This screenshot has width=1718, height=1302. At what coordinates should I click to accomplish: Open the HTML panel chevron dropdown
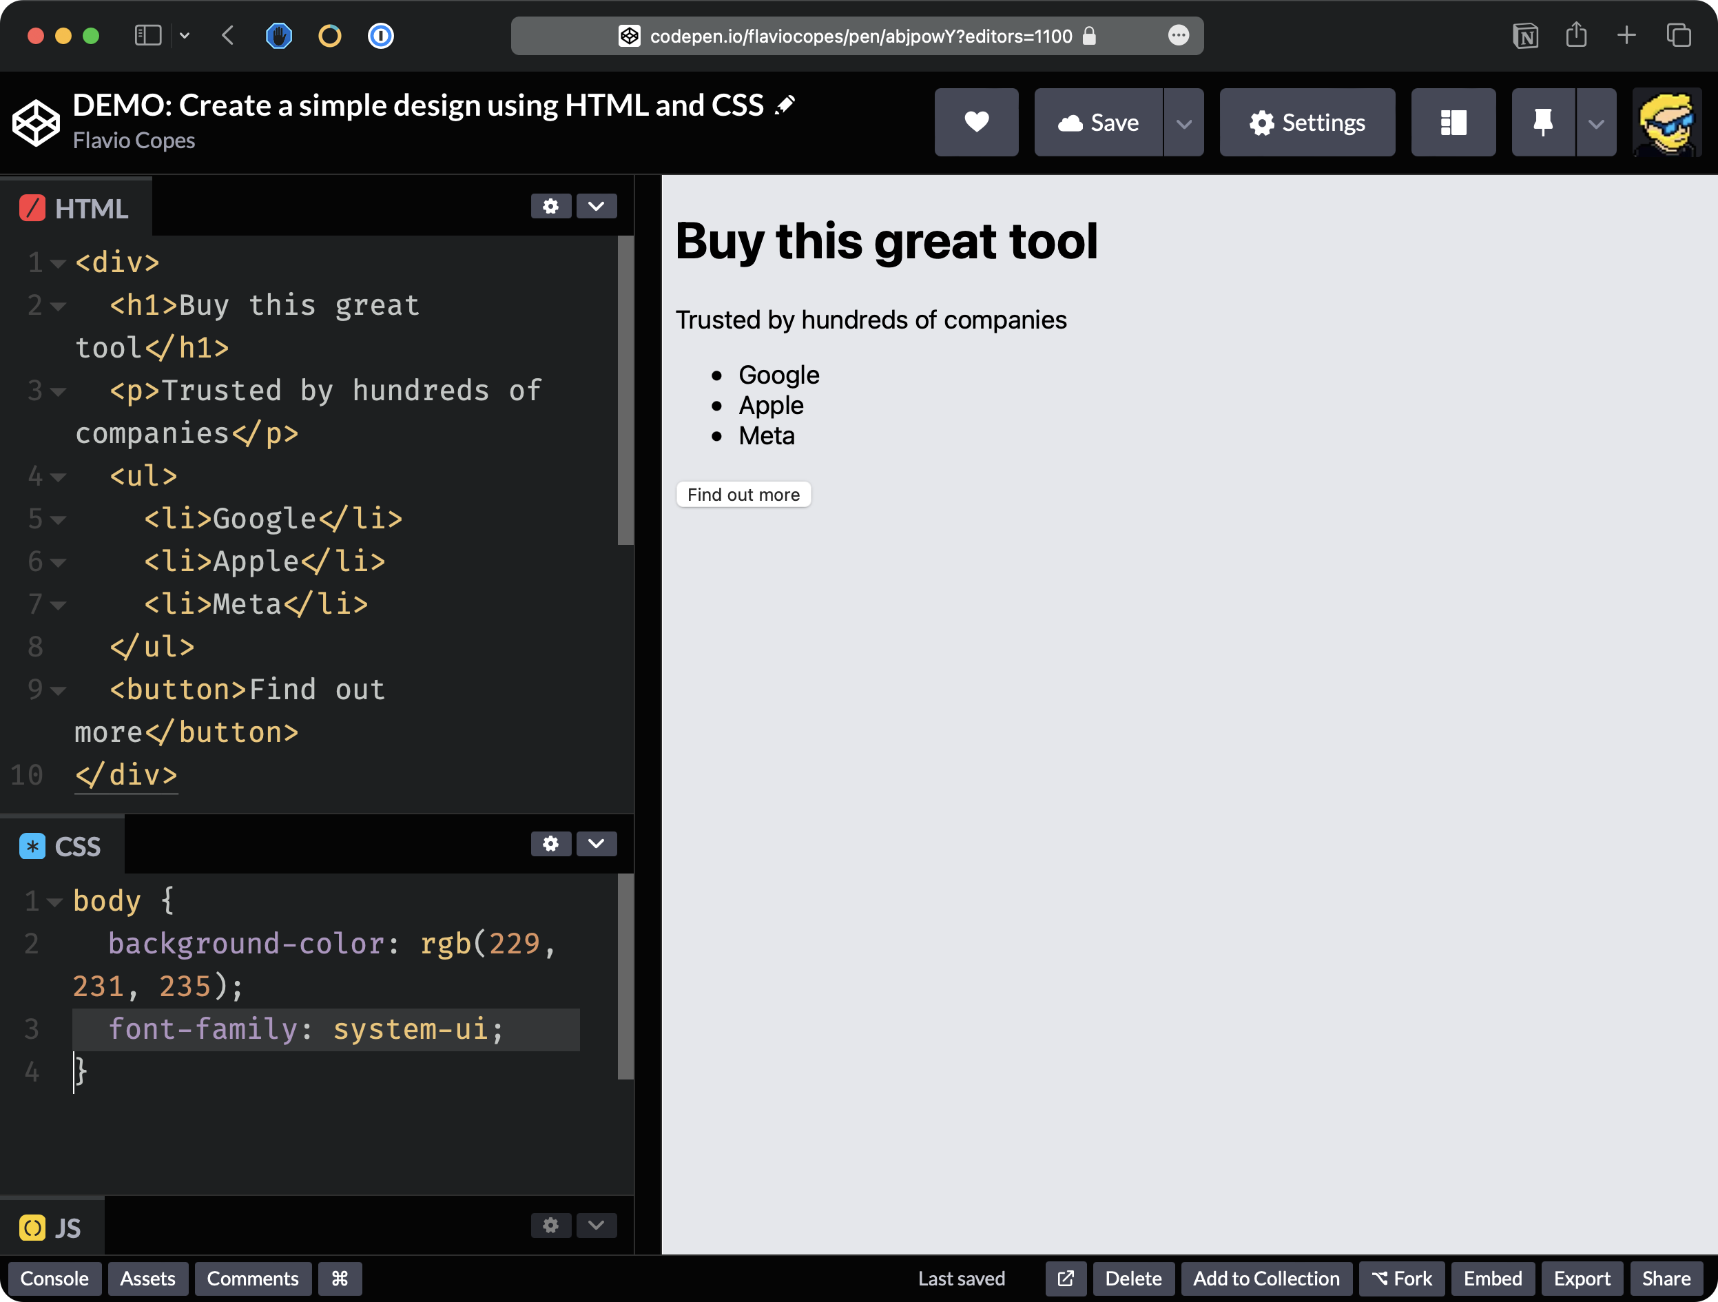[596, 206]
